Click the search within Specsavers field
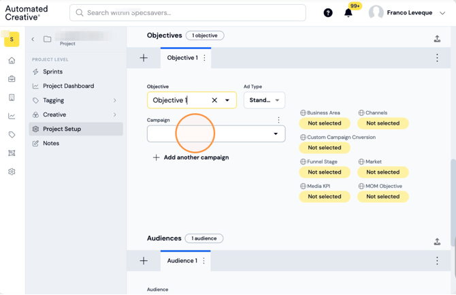456x295 pixels. point(188,13)
